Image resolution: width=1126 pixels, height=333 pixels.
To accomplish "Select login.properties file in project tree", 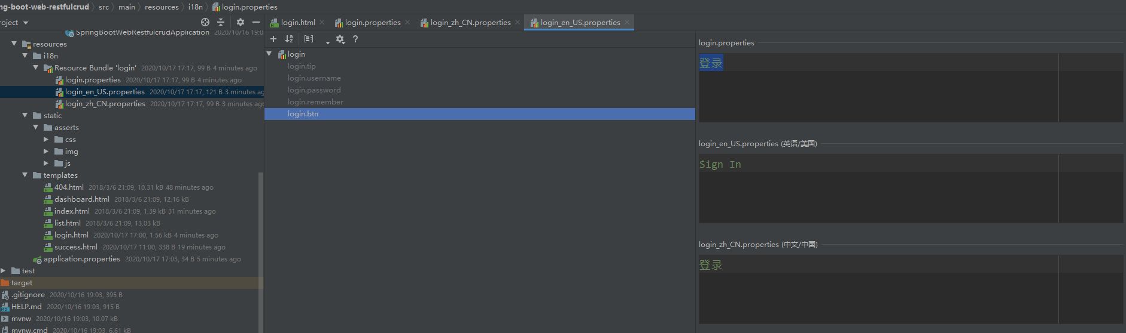I will point(93,80).
